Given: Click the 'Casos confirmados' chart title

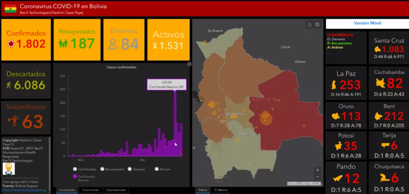Looking at the screenshot, I should [121, 67].
